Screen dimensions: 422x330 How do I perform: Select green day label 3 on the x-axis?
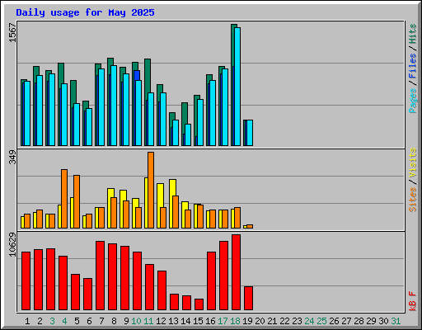click(x=52, y=321)
